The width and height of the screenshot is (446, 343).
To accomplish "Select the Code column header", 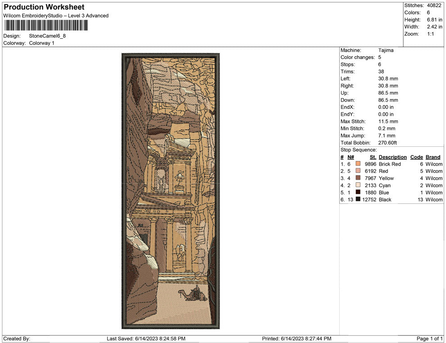I will (416, 157).
